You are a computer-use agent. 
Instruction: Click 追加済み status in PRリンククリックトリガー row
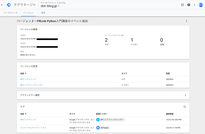point(170,85)
